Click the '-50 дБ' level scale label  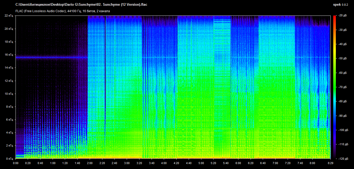click(x=342, y=58)
